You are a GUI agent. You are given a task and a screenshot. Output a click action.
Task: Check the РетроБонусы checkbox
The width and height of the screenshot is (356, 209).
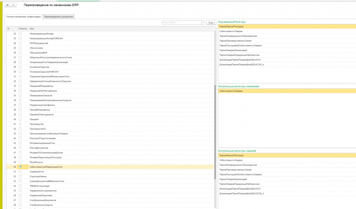(20, 162)
